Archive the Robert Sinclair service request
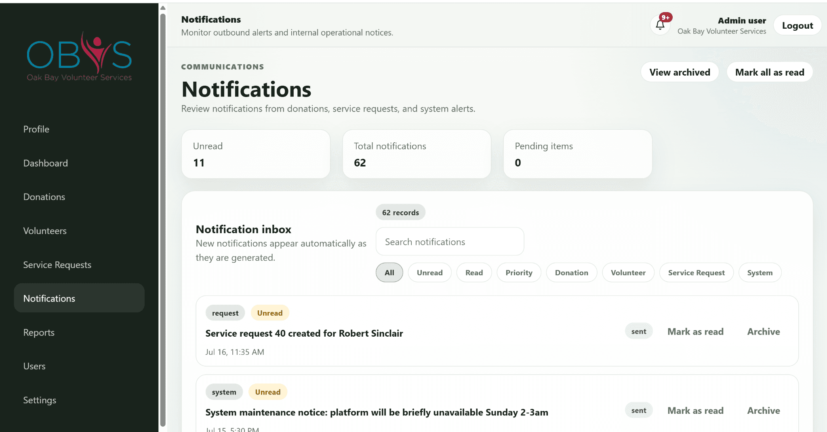The width and height of the screenshot is (827, 432). coord(763,331)
